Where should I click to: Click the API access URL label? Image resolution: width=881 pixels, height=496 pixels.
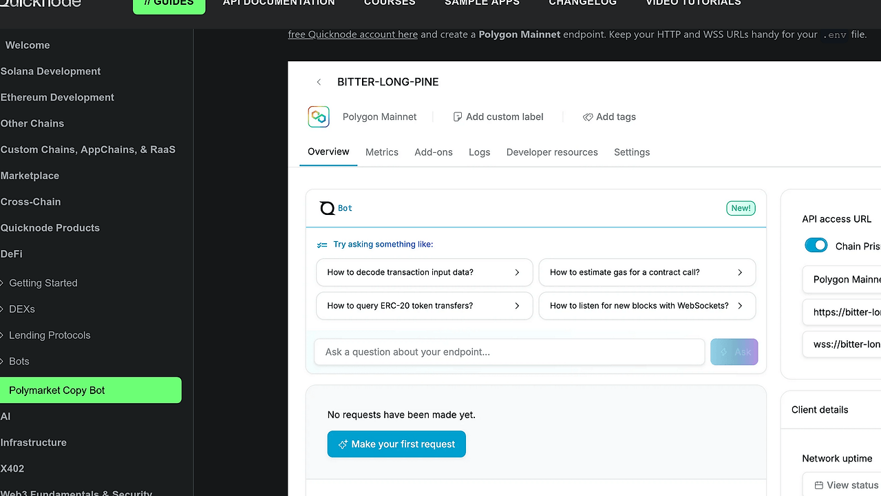tap(837, 219)
